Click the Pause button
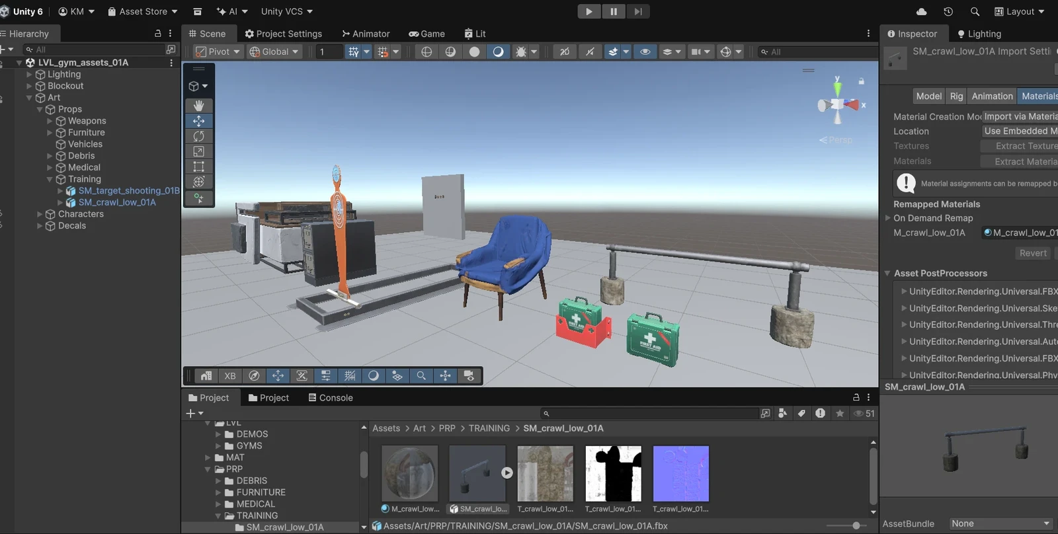1058x534 pixels. point(614,11)
